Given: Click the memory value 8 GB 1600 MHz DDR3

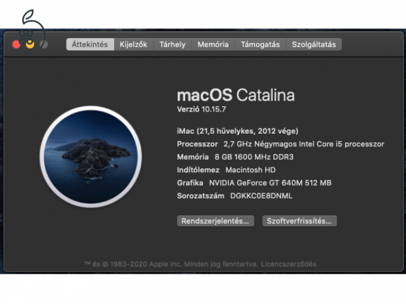Looking at the screenshot, I should click(x=254, y=157).
